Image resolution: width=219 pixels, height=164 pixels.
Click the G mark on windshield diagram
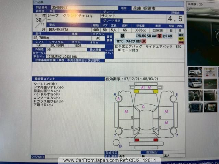(143, 107)
